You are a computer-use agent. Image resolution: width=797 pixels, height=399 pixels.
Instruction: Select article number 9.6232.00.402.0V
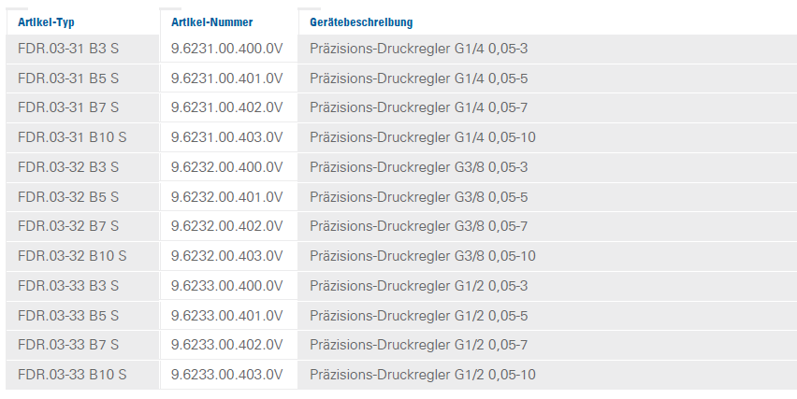click(x=227, y=226)
